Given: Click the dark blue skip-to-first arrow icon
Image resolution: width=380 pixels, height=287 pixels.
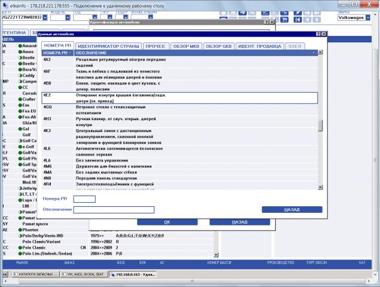Looking at the screenshot, I should click(x=297, y=19).
